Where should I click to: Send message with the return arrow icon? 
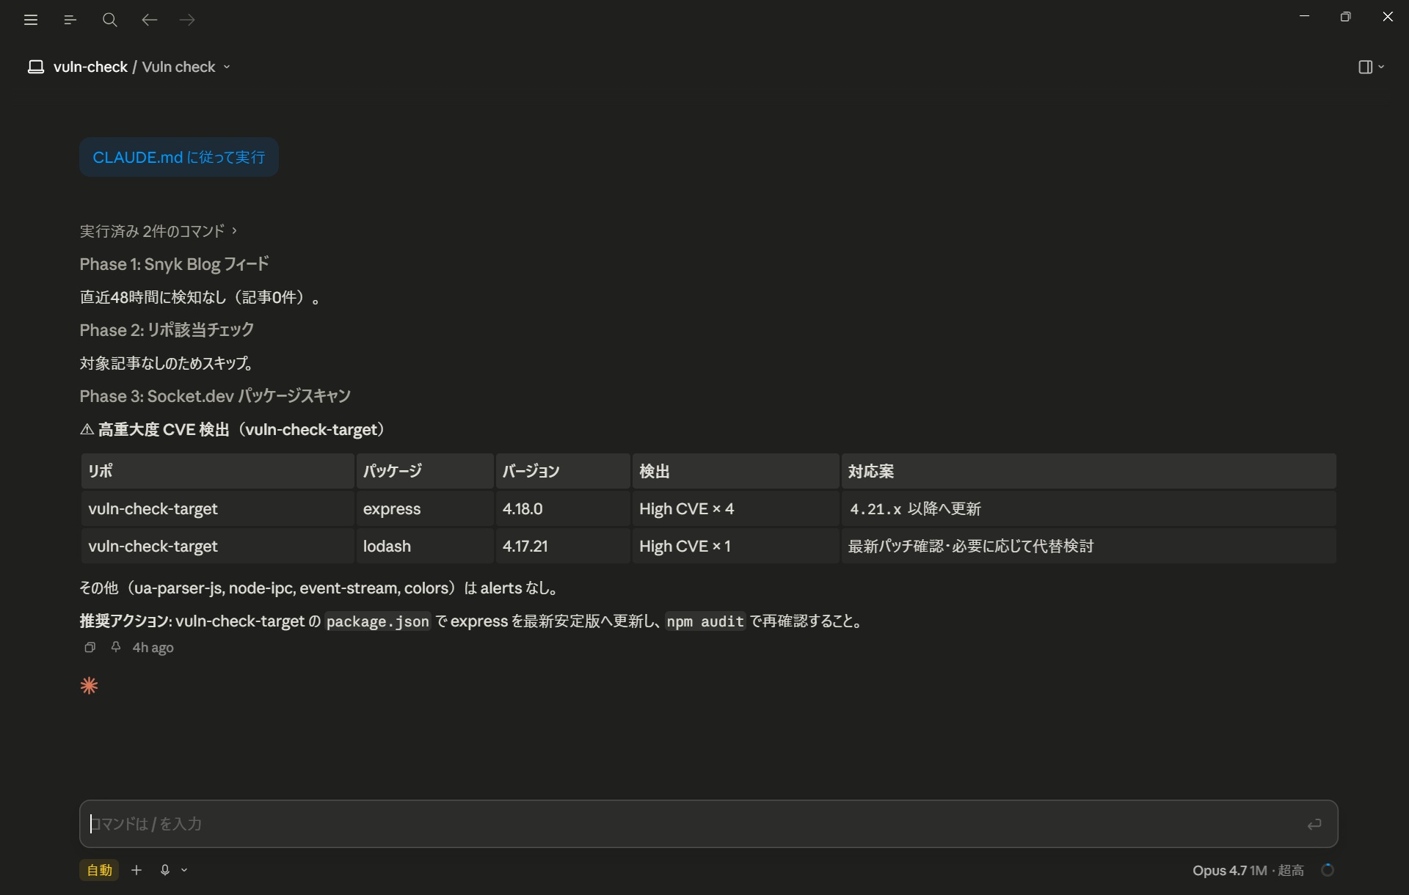tap(1314, 825)
